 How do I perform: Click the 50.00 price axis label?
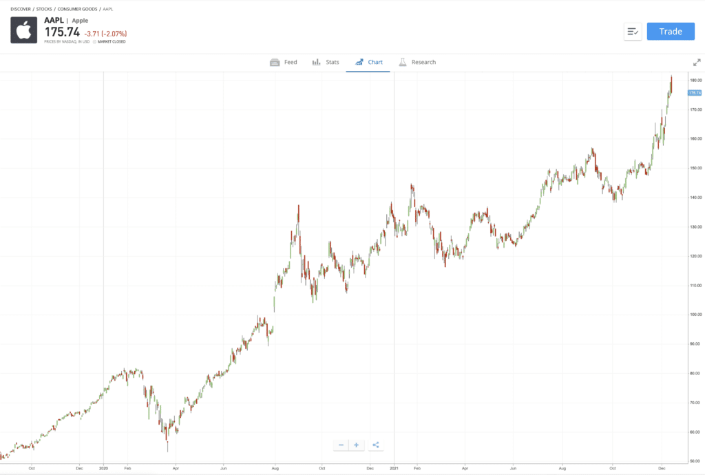[x=695, y=461]
